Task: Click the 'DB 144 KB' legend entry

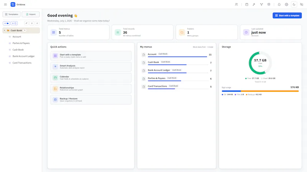Action: 227,94
